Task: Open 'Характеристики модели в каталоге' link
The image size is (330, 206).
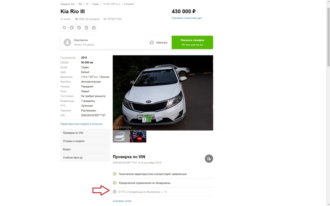Action: click(82, 124)
